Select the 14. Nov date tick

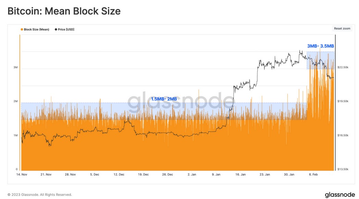click(x=22, y=174)
